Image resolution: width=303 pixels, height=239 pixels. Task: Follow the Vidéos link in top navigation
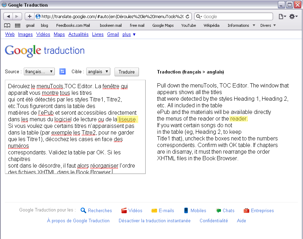point(43,34)
